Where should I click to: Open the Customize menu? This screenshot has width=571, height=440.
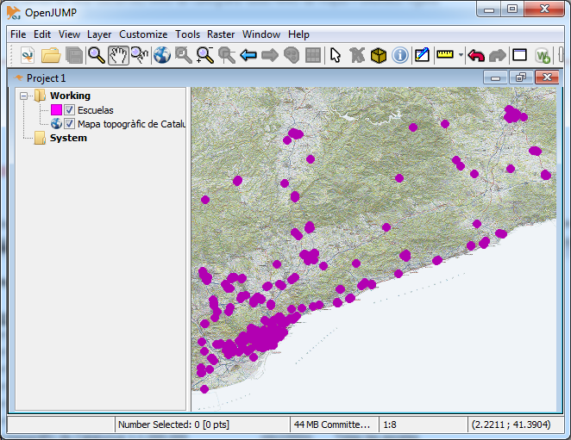[143, 34]
